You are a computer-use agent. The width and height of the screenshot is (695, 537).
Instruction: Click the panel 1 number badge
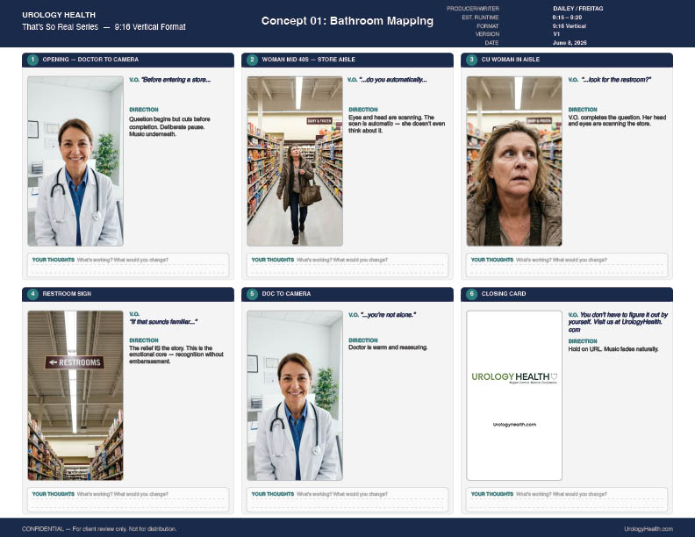pos(32,60)
